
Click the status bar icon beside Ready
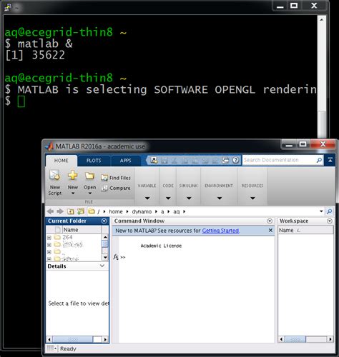52,348
